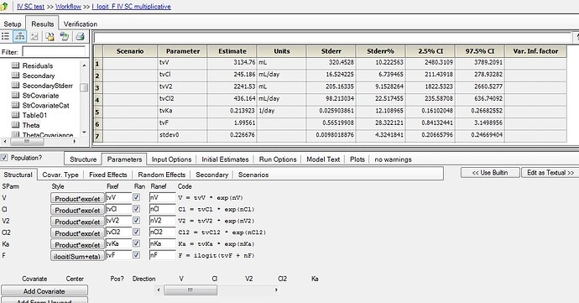
Task: Select the Random Effects sub-tab
Action: tap(162, 175)
